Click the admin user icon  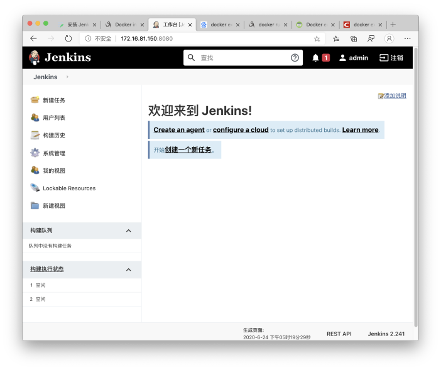pos(342,58)
